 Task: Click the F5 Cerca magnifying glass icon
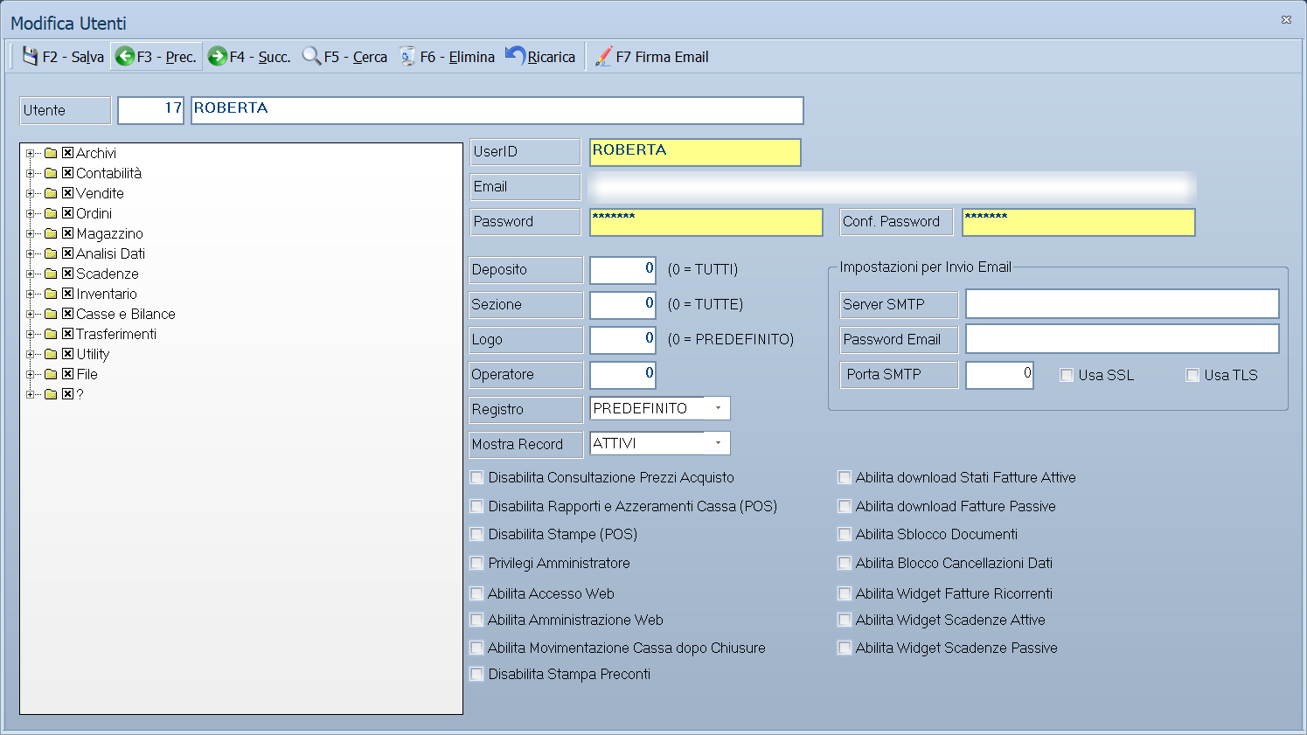[311, 57]
